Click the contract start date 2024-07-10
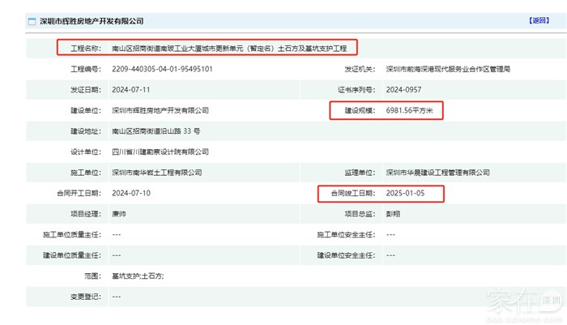Screen dimensions: 567x325 tap(130, 193)
